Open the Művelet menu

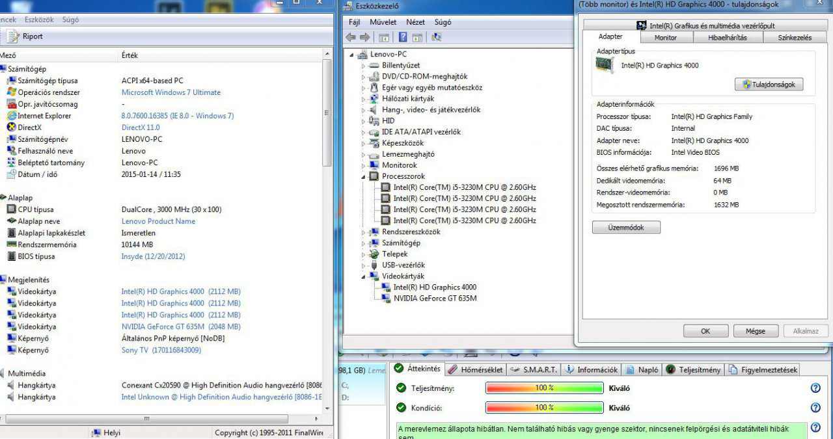[383, 22]
